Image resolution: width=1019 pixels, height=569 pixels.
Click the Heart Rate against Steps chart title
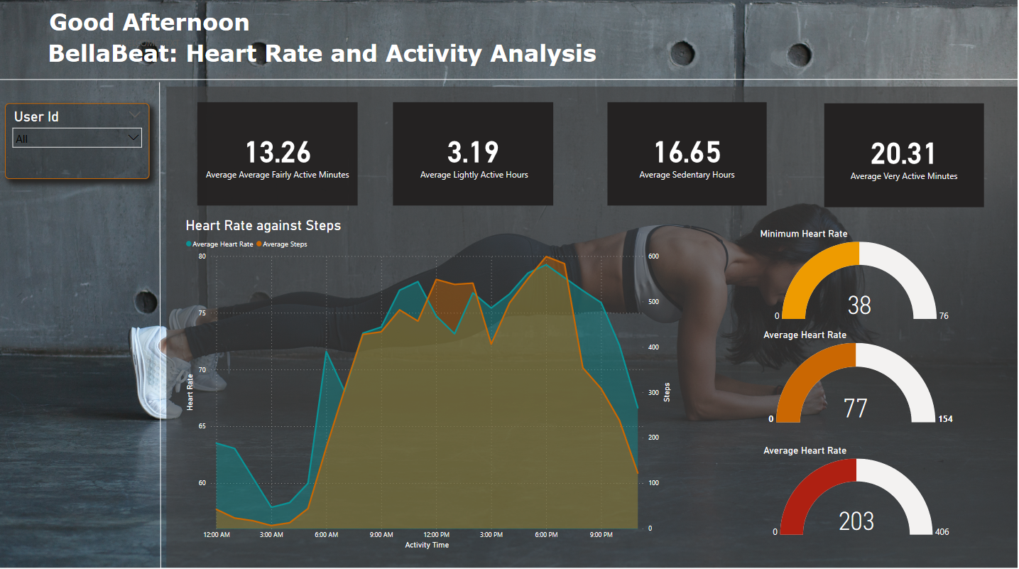263,225
